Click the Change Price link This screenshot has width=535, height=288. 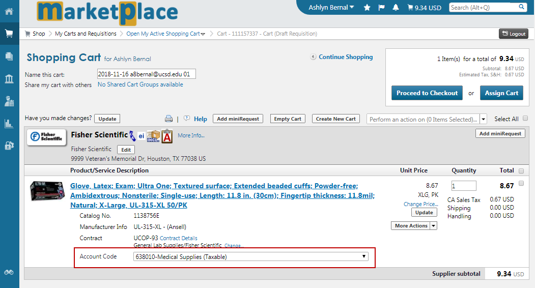(420, 204)
